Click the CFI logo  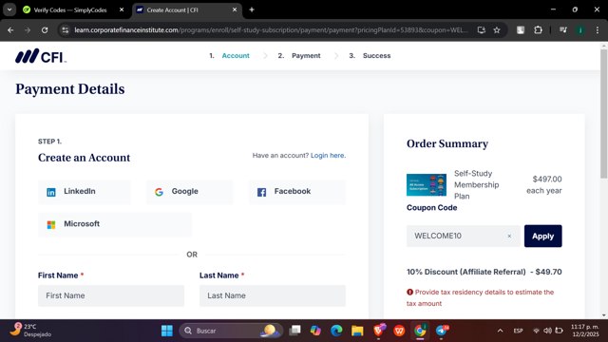pyautogui.click(x=41, y=56)
